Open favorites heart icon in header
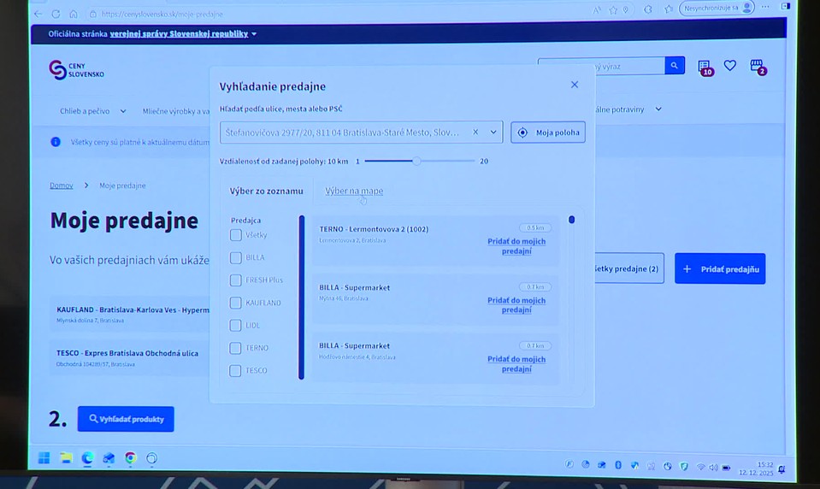 coord(730,66)
